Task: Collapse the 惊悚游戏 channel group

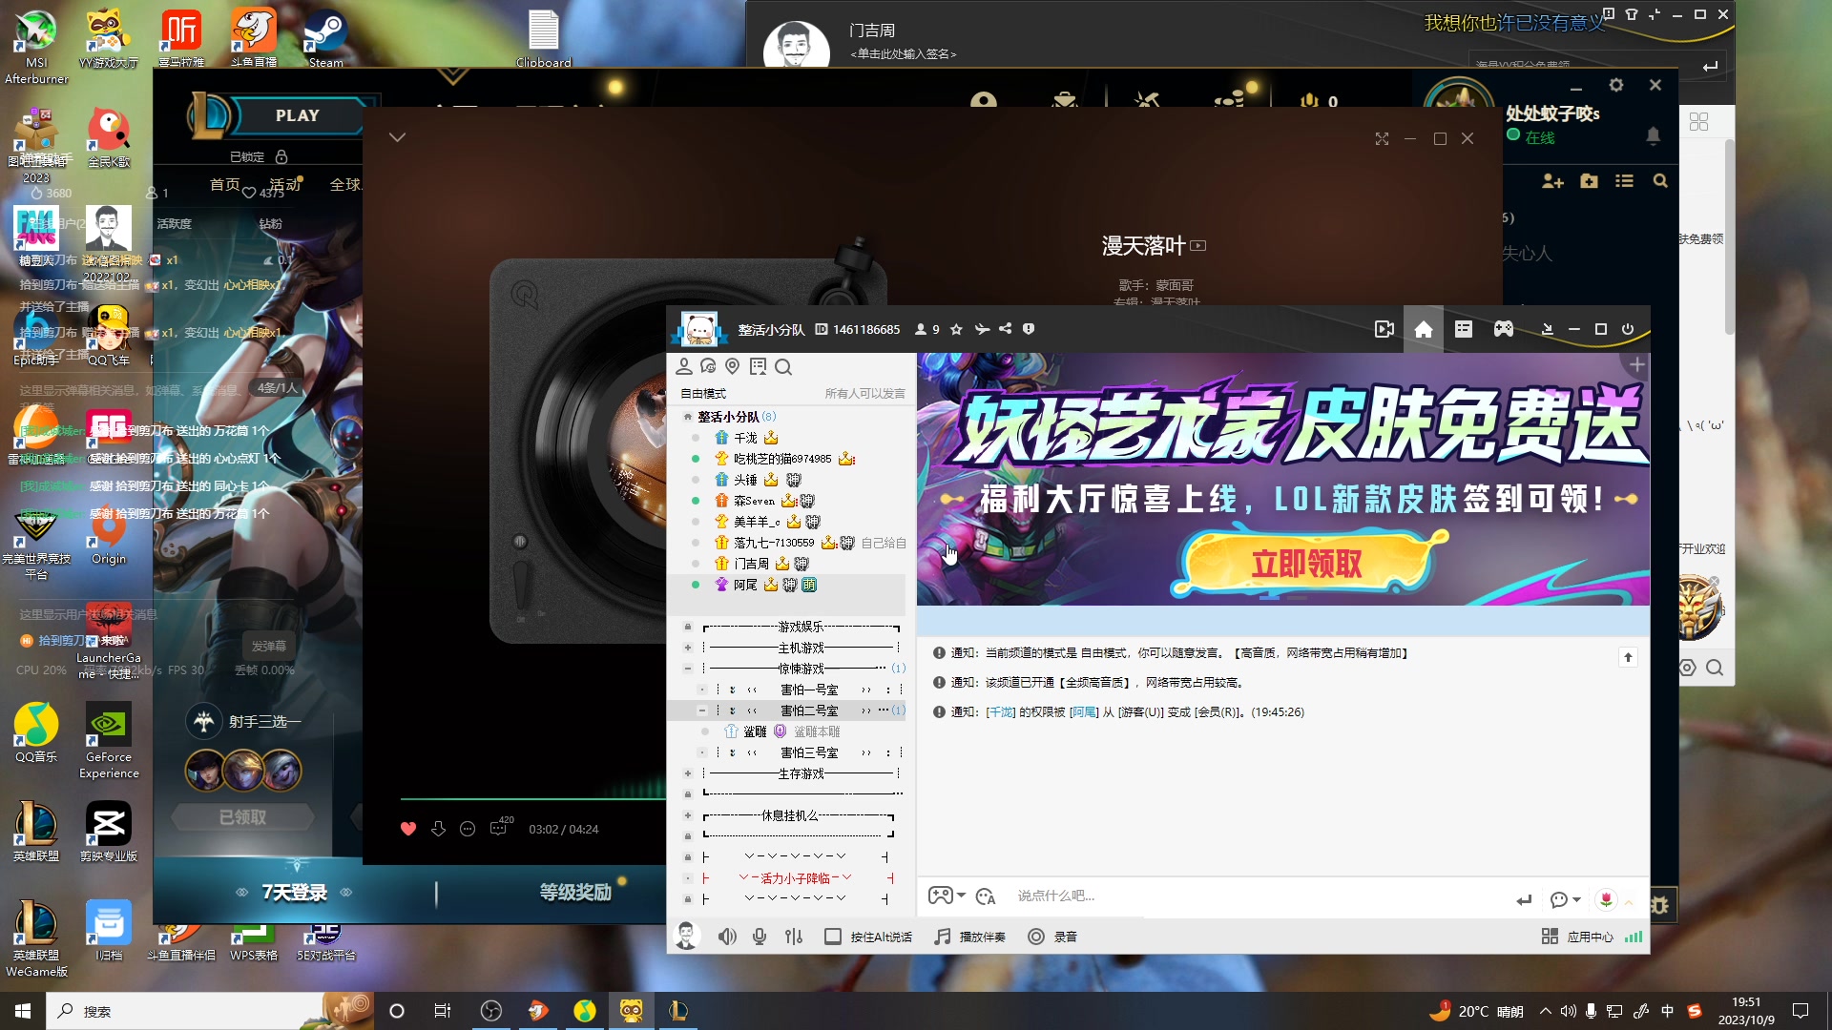Action: 687,669
